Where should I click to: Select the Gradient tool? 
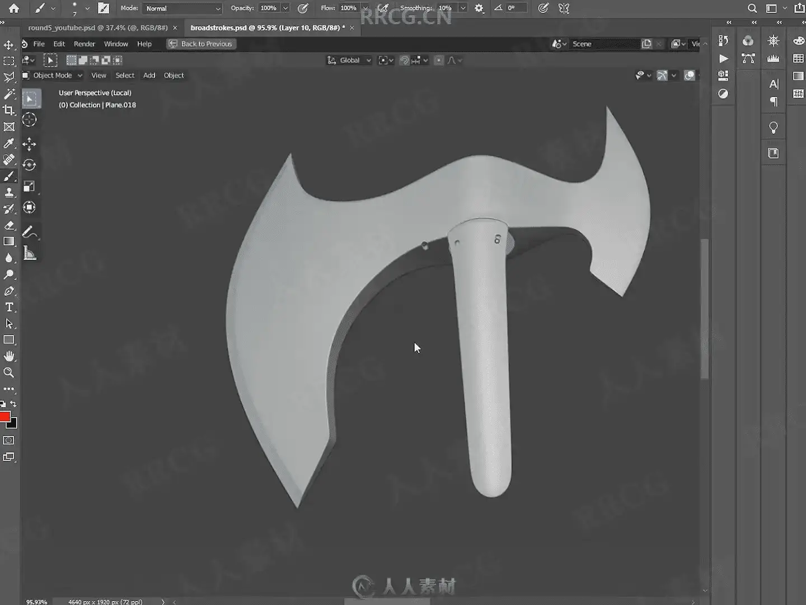pos(9,241)
